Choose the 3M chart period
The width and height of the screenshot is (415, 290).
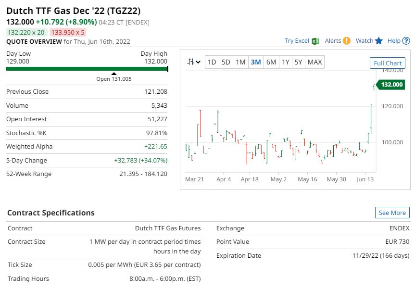pyautogui.click(x=256, y=62)
